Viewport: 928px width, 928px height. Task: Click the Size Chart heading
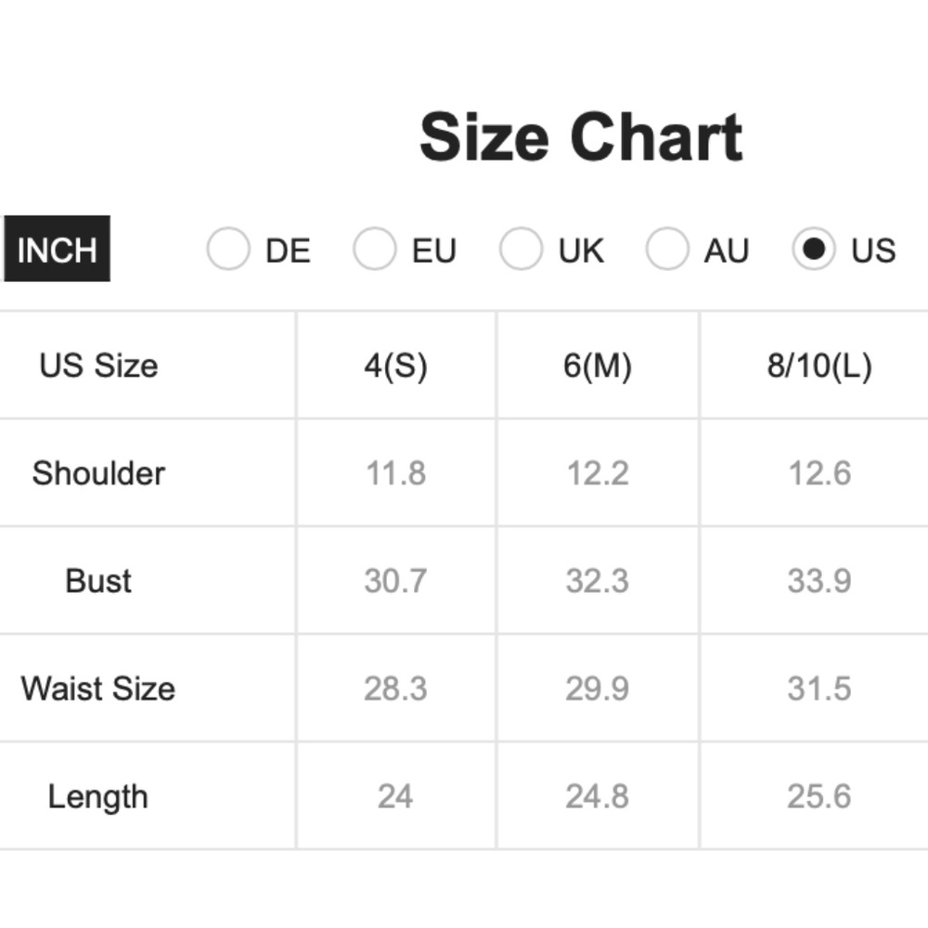tap(581, 137)
